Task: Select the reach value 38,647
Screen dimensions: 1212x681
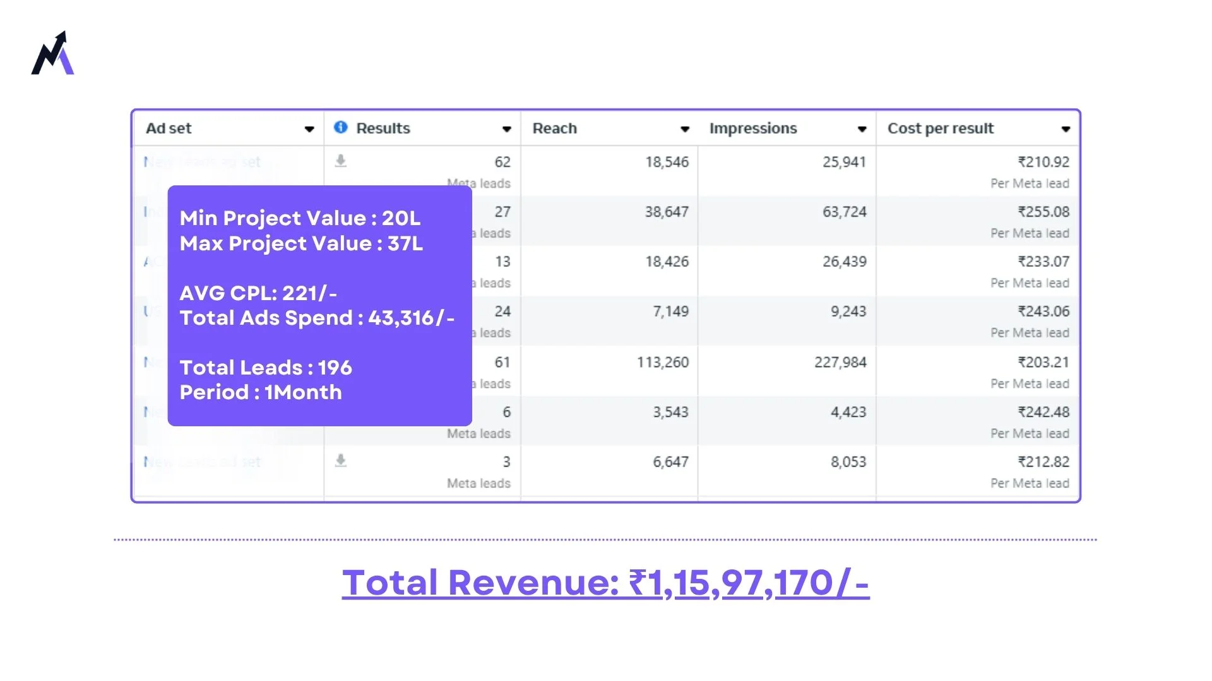Action: 667,212
